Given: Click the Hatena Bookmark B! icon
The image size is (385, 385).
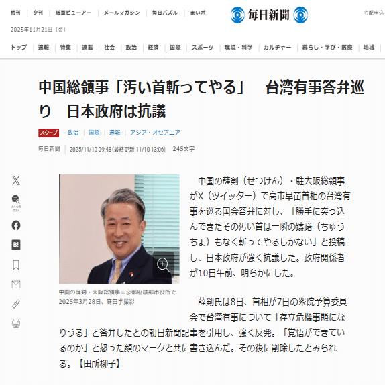Looking at the screenshot, I should 16,245.
